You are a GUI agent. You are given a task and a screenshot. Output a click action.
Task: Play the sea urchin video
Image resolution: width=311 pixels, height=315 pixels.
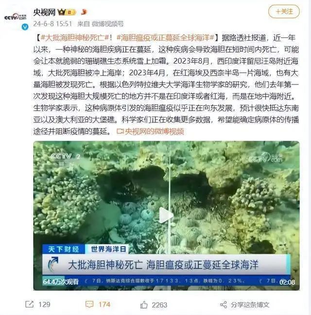pos(166,216)
